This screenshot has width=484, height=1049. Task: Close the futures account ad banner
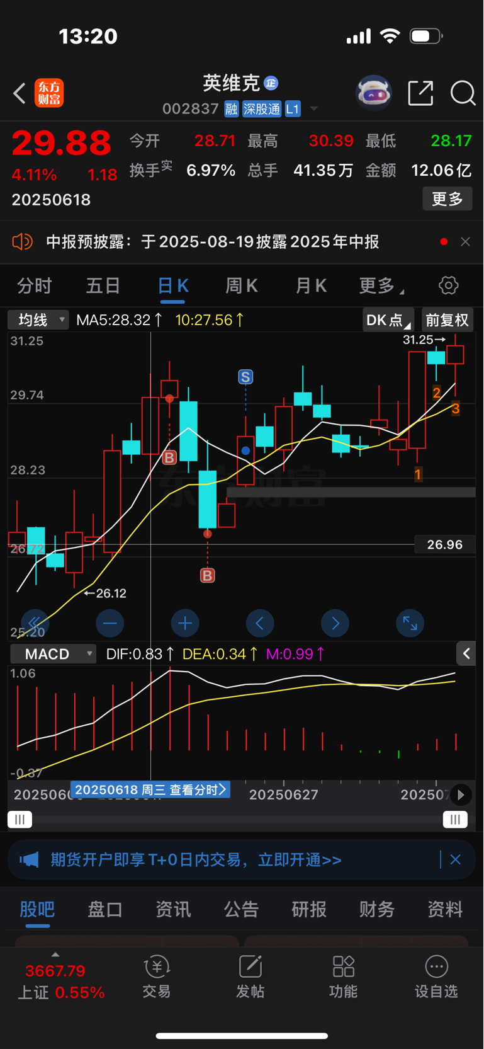[x=456, y=859]
